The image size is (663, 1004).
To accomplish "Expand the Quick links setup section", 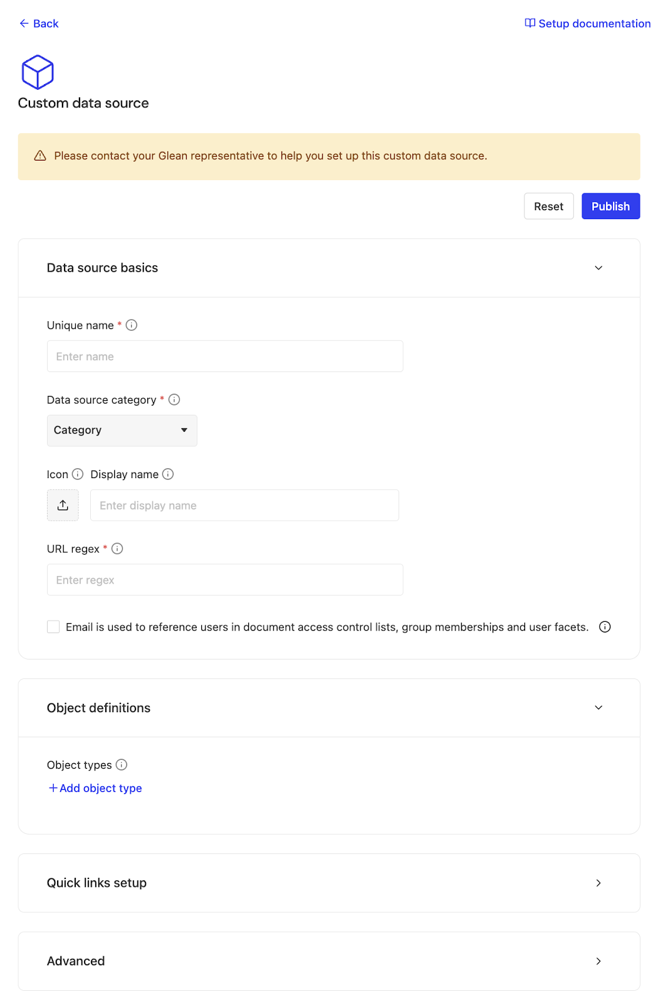I will [x=598, y=883].
